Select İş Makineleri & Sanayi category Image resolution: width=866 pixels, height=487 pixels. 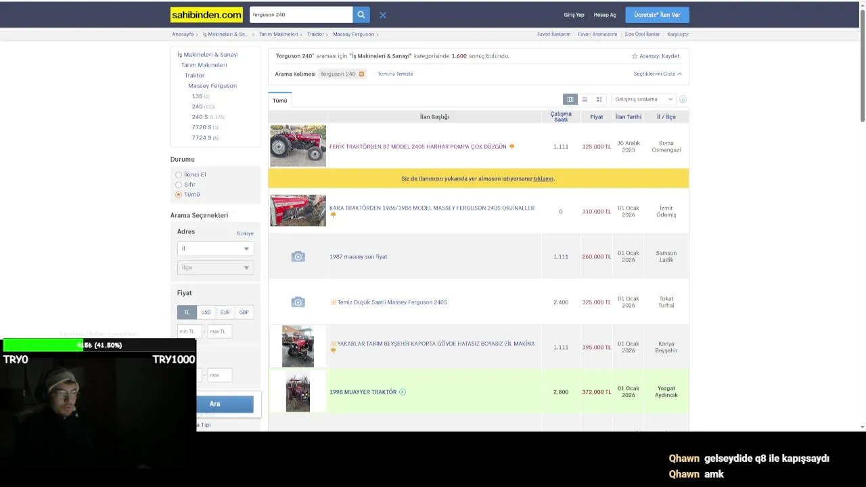coord(208,54)
